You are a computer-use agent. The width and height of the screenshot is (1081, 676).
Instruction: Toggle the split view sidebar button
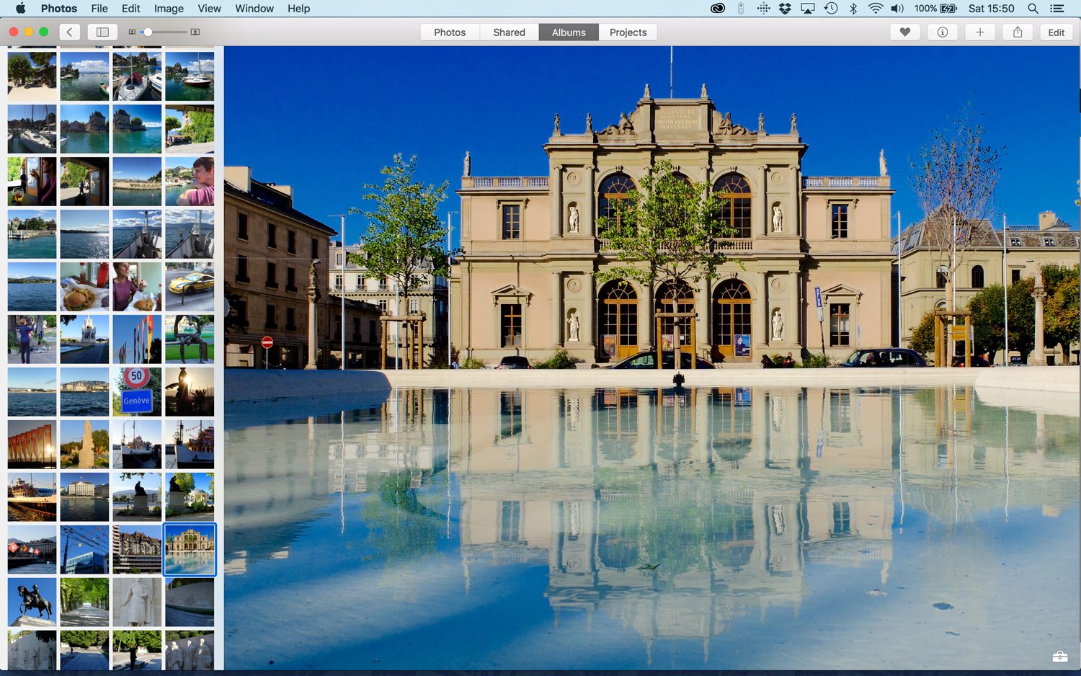click(102, 32)
